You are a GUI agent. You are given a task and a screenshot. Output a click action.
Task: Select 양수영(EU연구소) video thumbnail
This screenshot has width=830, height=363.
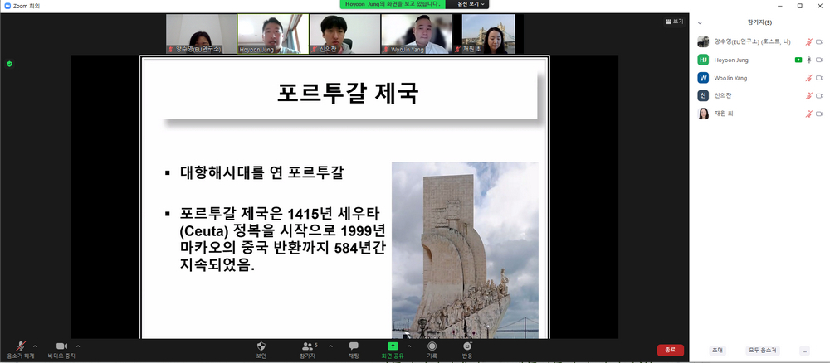(x=201, y=34)
